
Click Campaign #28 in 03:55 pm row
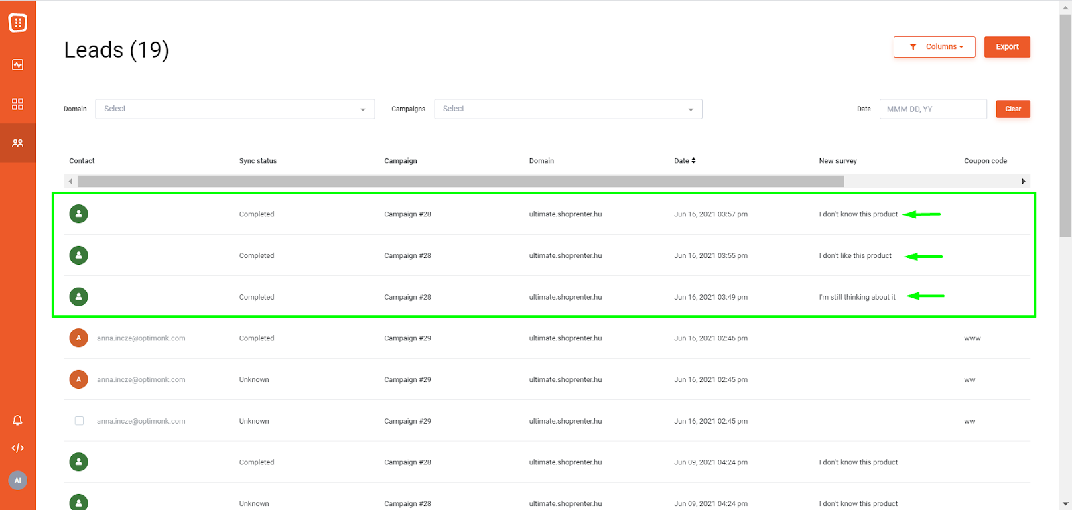(x=407, y=256)
